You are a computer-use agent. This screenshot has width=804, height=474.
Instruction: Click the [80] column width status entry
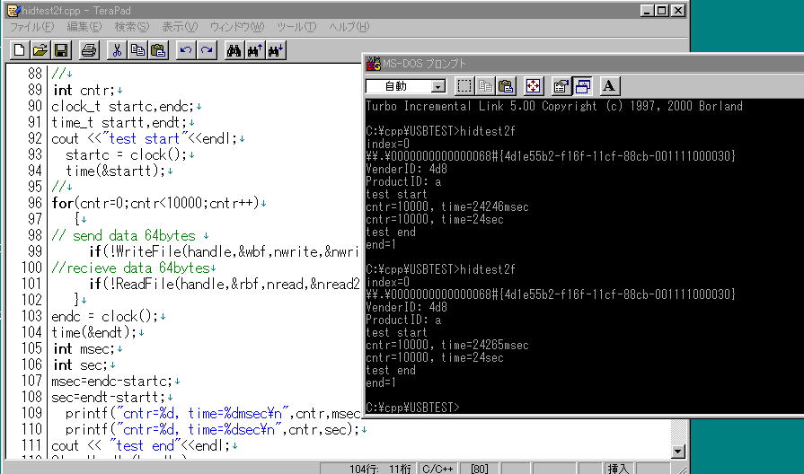coord(480,469)
